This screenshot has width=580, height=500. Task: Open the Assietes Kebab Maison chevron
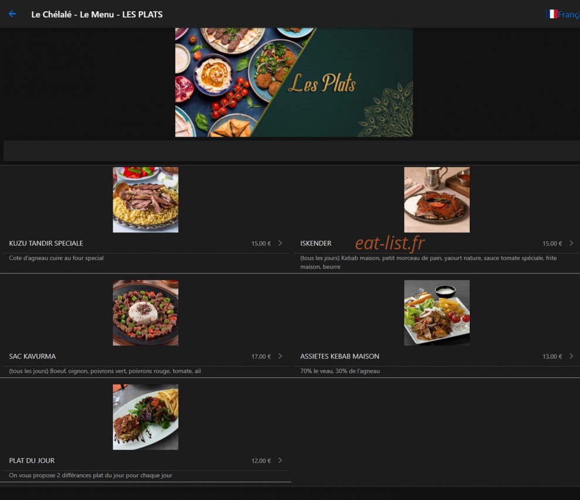(x=571, y=356)
